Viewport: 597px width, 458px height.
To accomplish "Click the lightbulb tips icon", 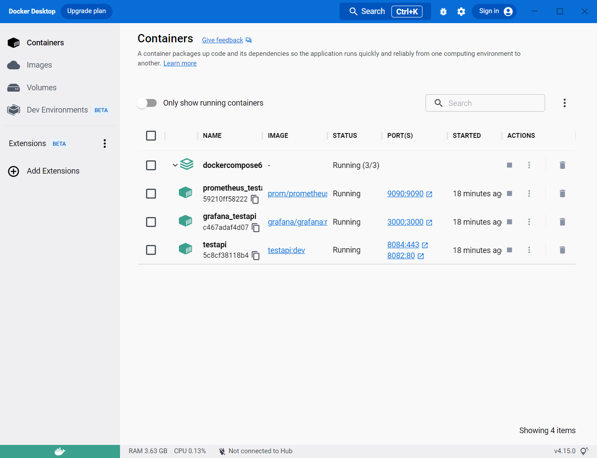I will 584,451.
